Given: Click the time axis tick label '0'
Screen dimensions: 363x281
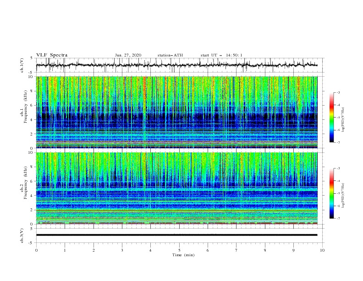Looking at the screenshot, I should [x=36, y=250].
